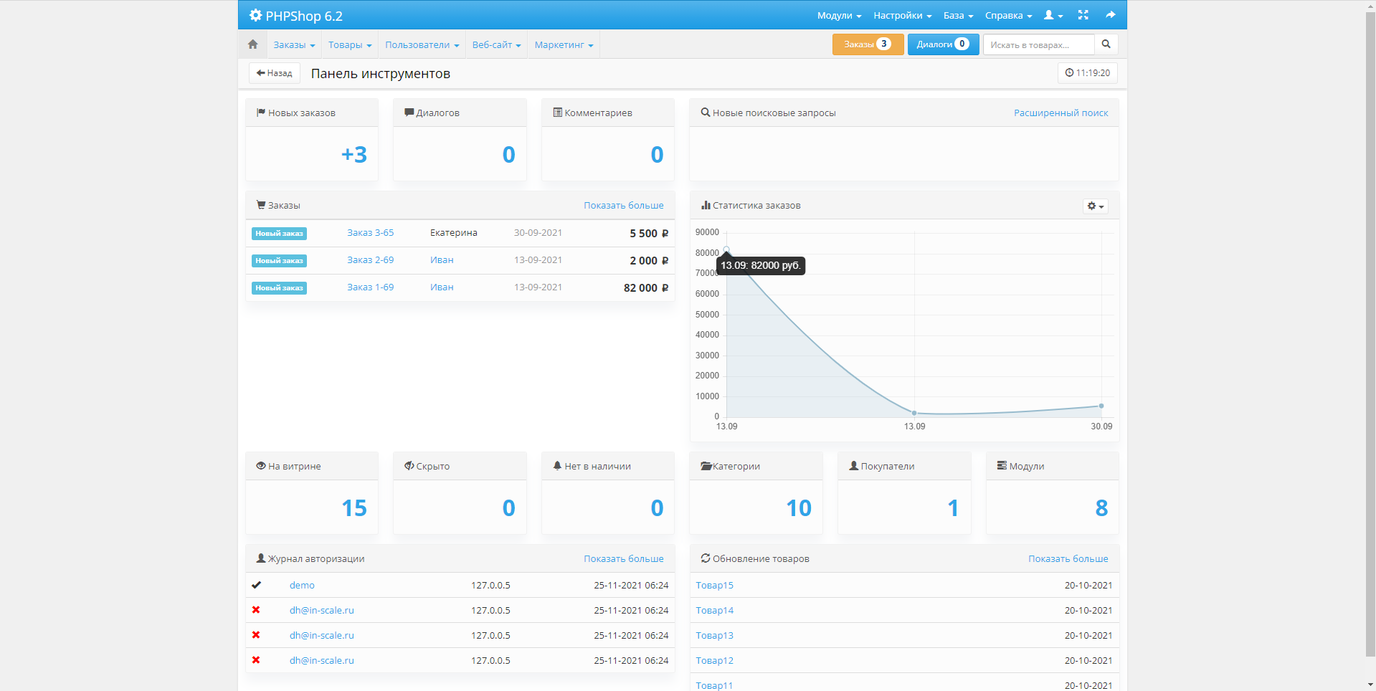Click the bar chart icon by Статистика заказов
The width and height of the screenshot is (1376, 691).
pos(706,205)
